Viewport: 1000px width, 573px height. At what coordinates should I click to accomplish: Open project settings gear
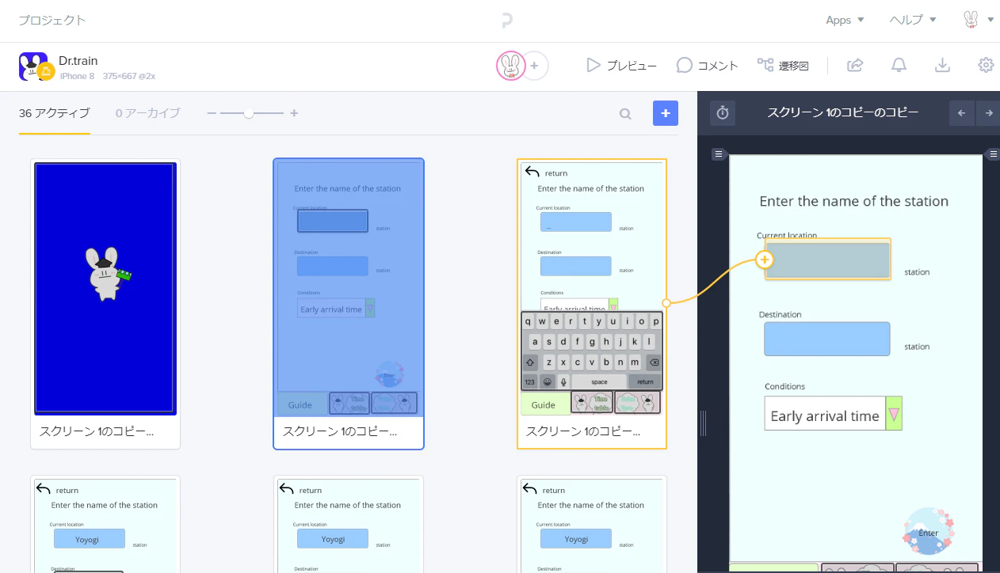point(986,65)
